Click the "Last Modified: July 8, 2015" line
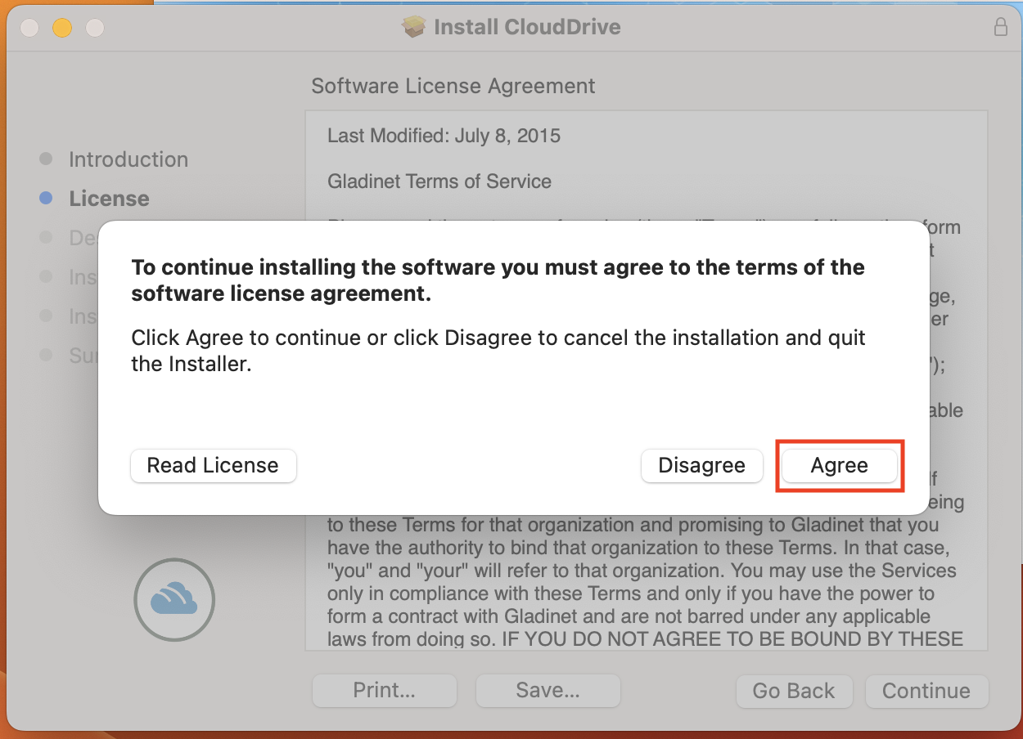 point(444,136)
